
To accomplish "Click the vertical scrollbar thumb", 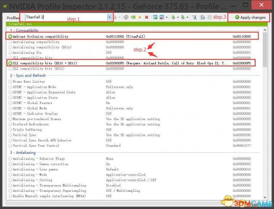I will pyautogui.click(x=265, y=50).
